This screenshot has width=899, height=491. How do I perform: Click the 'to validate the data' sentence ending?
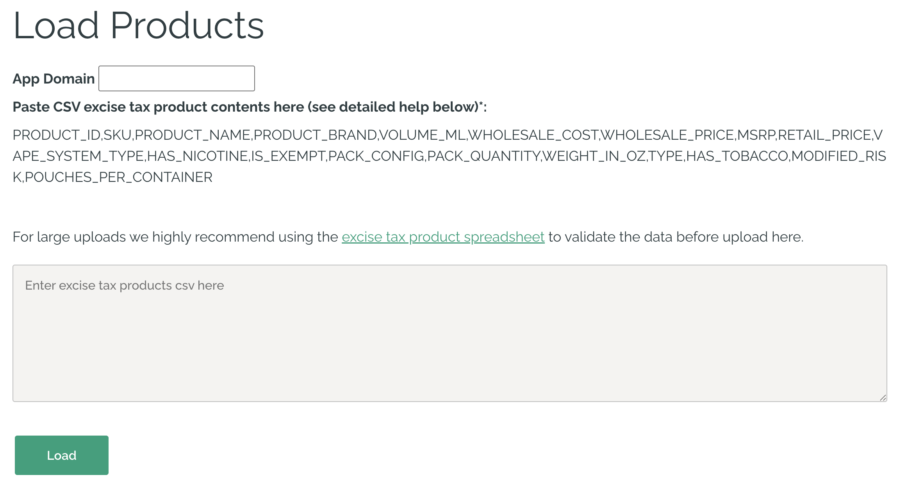click(x=676, y=237)
